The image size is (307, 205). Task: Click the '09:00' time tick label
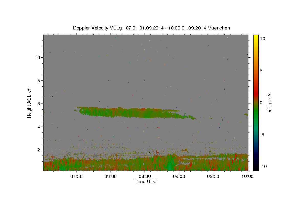click(x=179, y=177)
